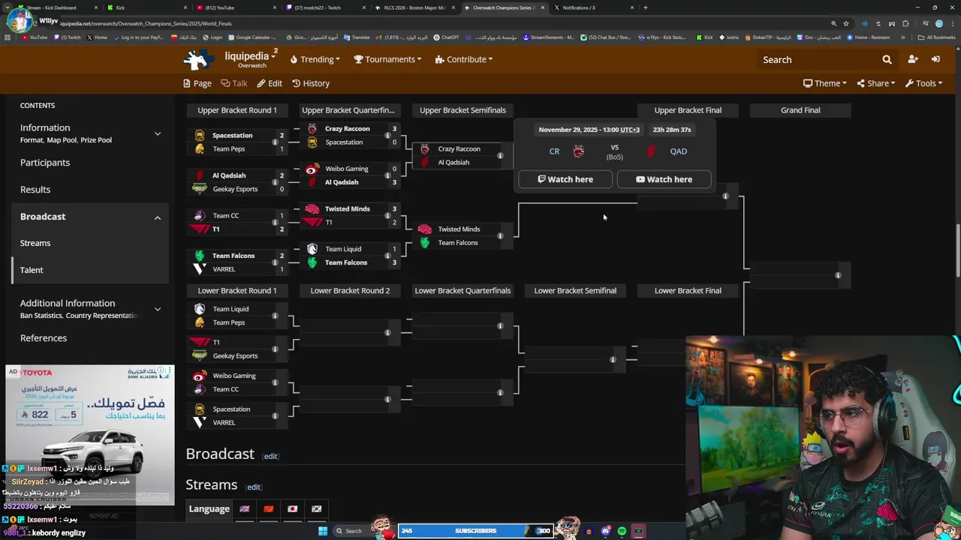Image resolution: width=961 pixels, height=540 pixels.
Task: Click the log in icon
Action: pyautogui.click(x=935, y=59)
